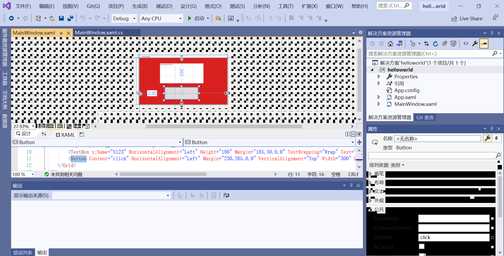The height and width of the screenshot is (256, 504).
Task: Switch to the MainWindow.xaml.cs tab
Action: coord(99,32)
